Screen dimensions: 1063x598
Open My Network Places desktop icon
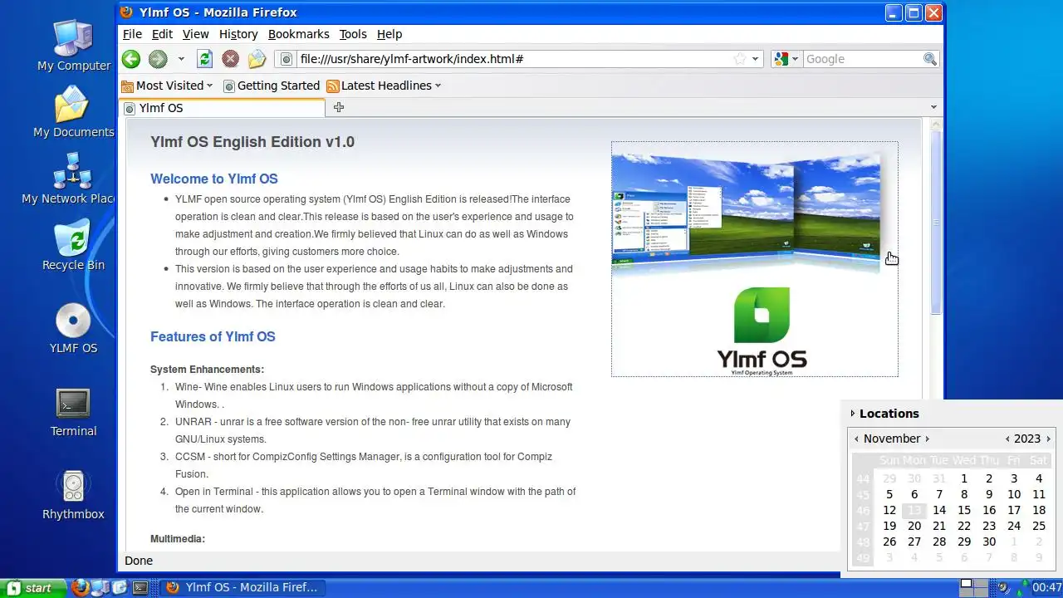(x=69, y=179)
